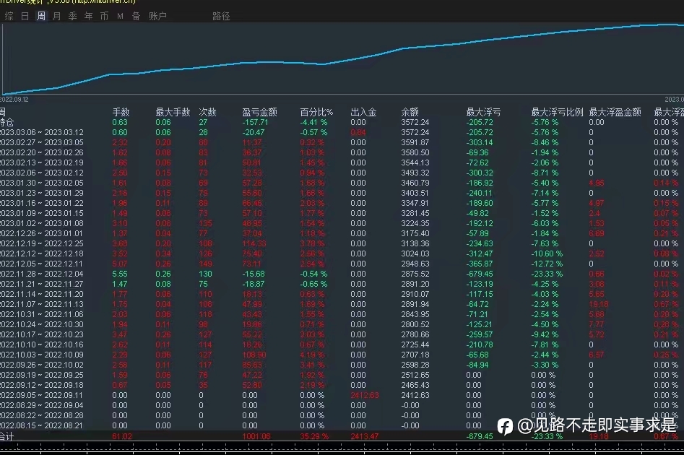Sort by the 手数 column header
Screen dimensions: 684x455
(121, 112)
